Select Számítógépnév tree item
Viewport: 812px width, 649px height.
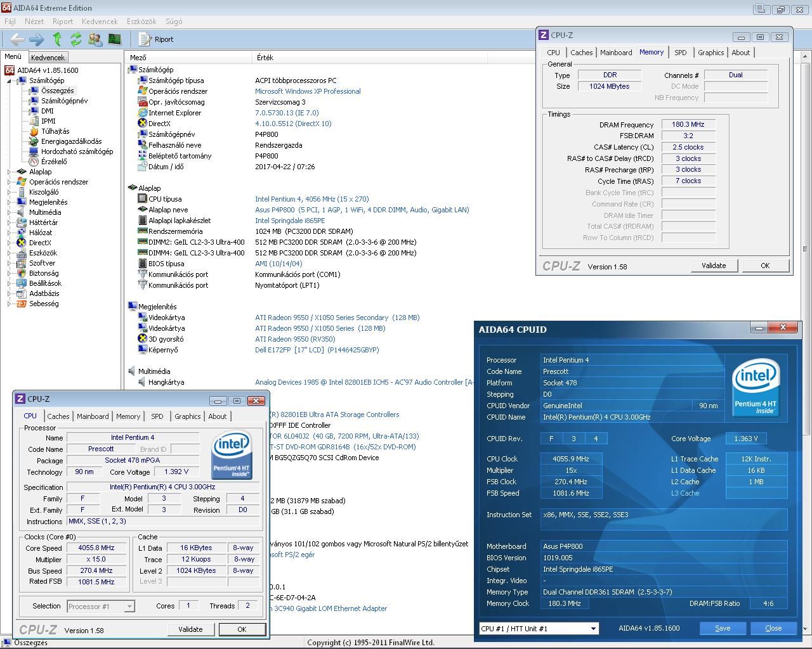64,101
